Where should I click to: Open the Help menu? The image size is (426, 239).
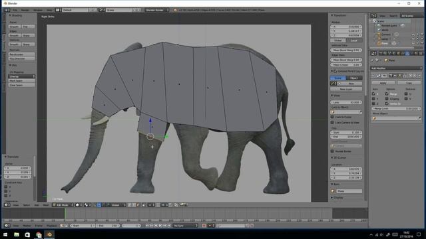click(49, 10)
